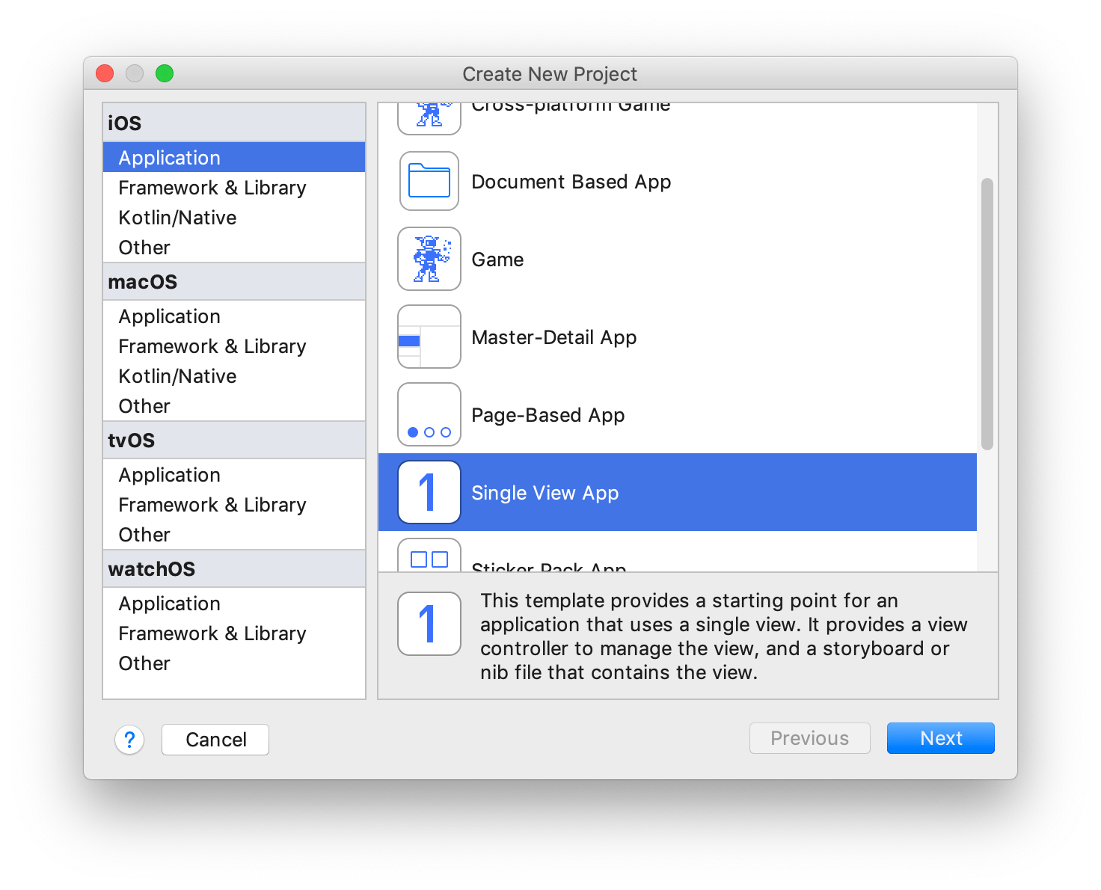Select Other under watchOS
Screen dimensions: 1101x890
pyautogui.click(x=234, y=663)
